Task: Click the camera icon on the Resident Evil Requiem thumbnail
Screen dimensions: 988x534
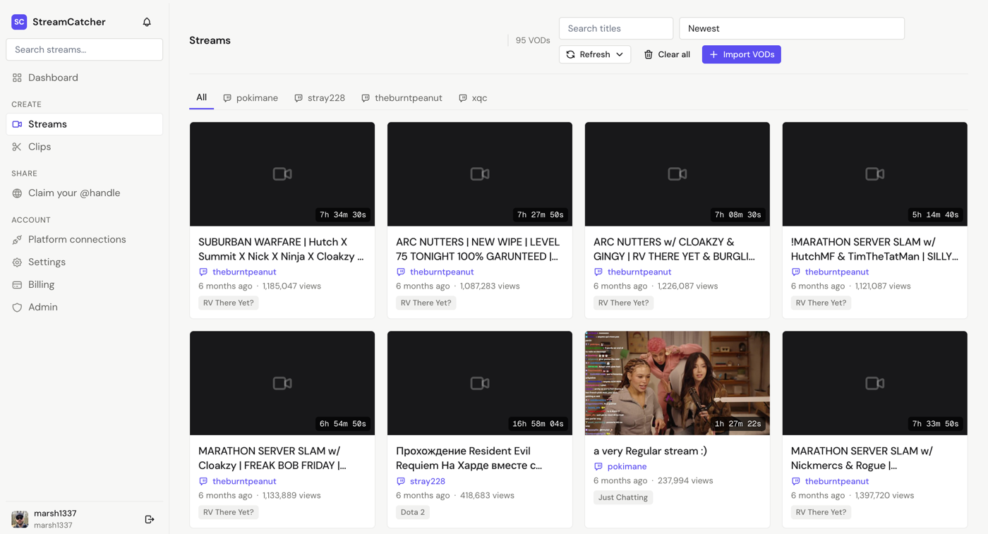Action: pyautogui.click(x=480, y=383)
